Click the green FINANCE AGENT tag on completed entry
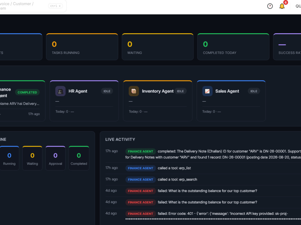The image size is (301, 225). [x=141, y=151]
